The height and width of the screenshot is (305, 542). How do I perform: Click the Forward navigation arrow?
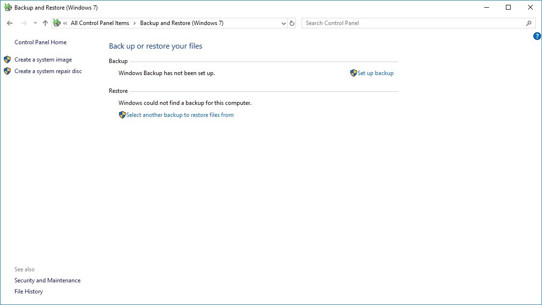click(x=24, y=23)
